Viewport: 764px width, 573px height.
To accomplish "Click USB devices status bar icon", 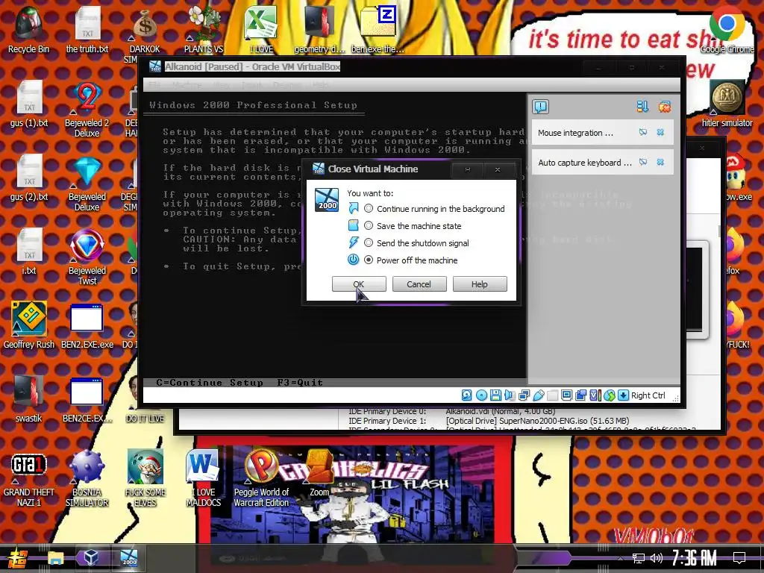I will tap(539, 395).
